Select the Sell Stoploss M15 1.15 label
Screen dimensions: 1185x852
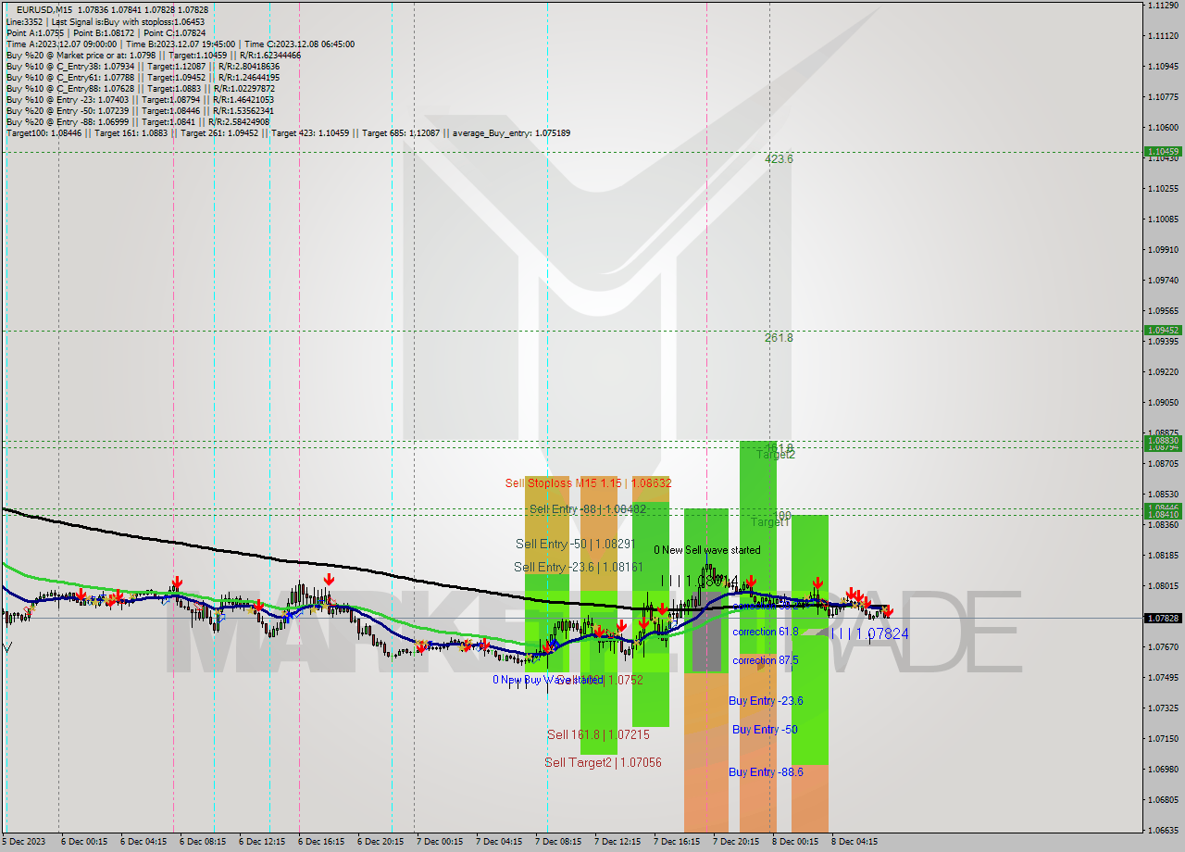(x=587, y=482)
